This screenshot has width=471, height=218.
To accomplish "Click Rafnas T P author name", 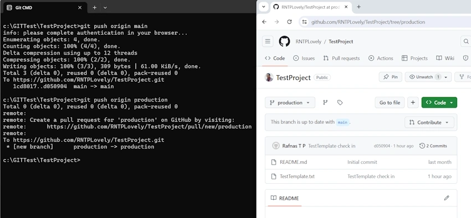I will [x=294, y=146].
